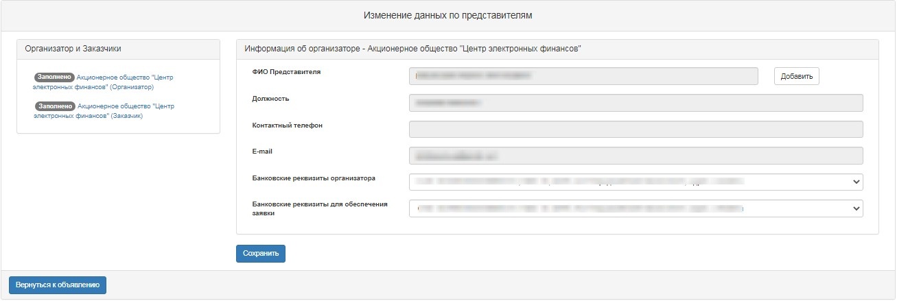Save changes with the Сохранить button
The image size is (897, 301).
[261, 253]
